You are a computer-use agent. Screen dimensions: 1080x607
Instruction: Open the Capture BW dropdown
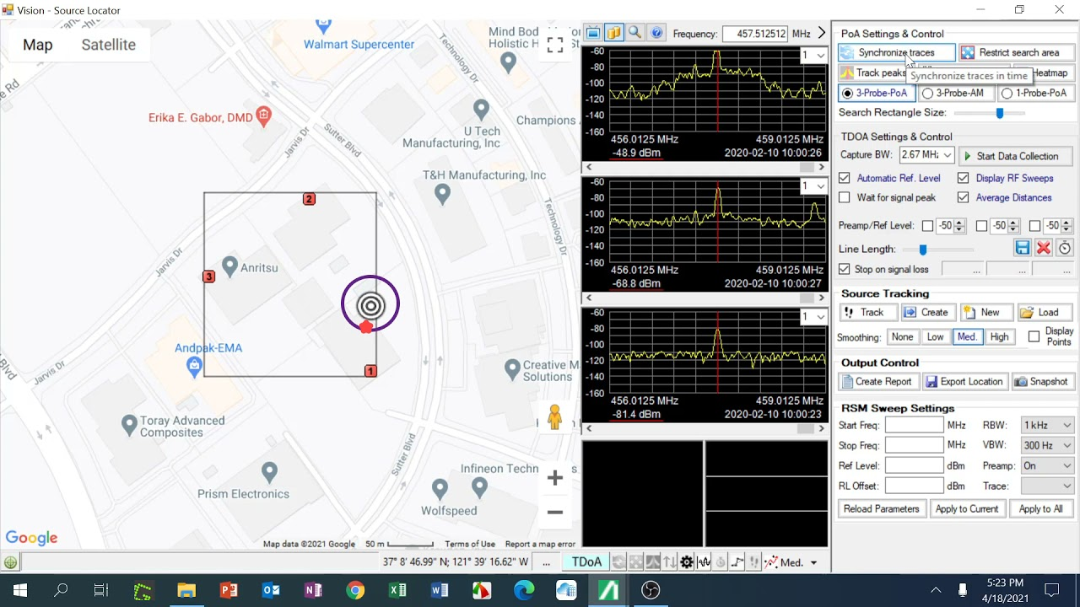click(926, 155)
